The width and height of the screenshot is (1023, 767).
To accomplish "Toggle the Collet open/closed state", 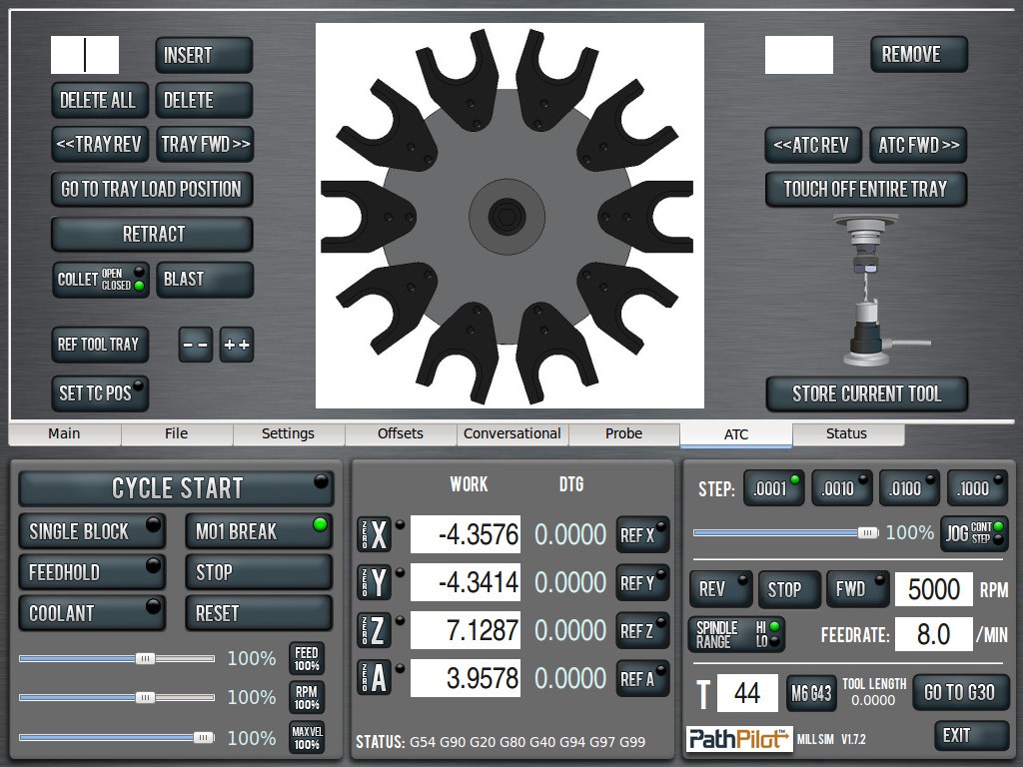I will tap(101, 279).
